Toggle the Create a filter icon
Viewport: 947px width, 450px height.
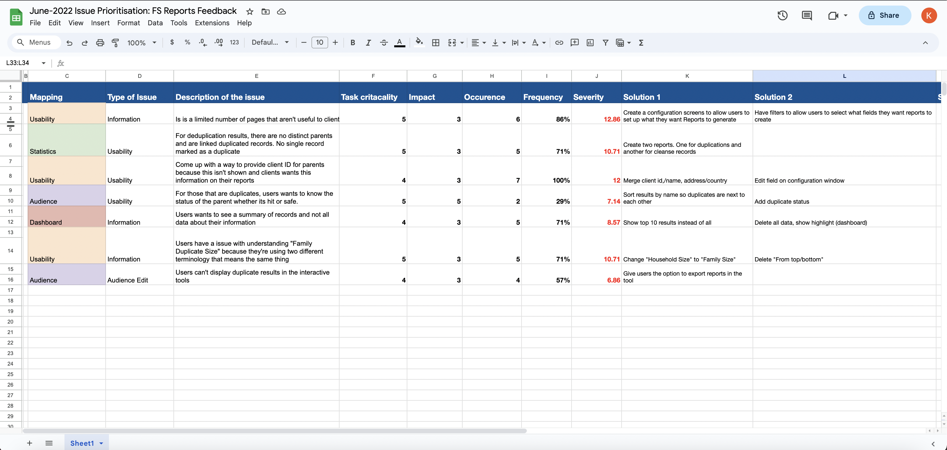point(605,43)
